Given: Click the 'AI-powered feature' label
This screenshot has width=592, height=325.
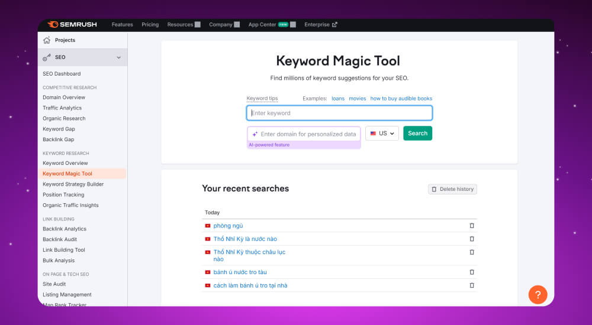Looking at the screenshot, I should click(x=269, y=145).
